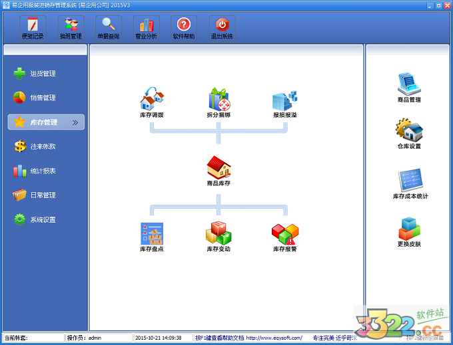
Task: Close the application window
Action: (447, 5)
